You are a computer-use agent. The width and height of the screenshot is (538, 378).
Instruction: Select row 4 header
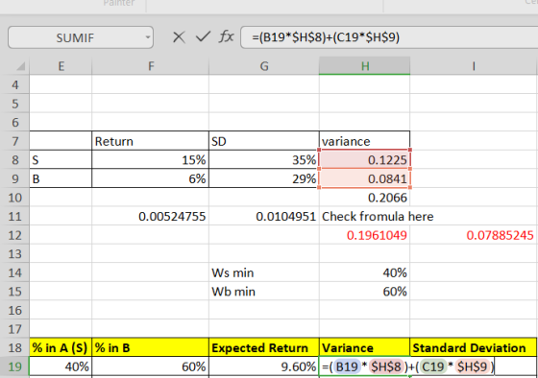point(14,84)
